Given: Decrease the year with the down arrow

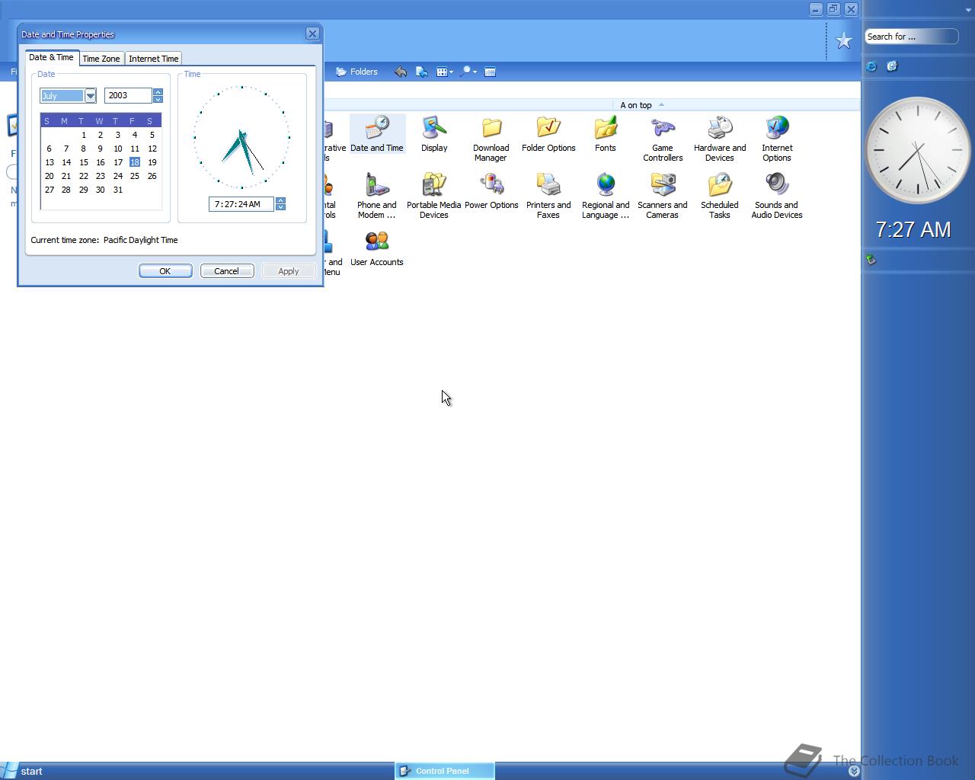Looking at the screenshot, I should tap(158, 99).
